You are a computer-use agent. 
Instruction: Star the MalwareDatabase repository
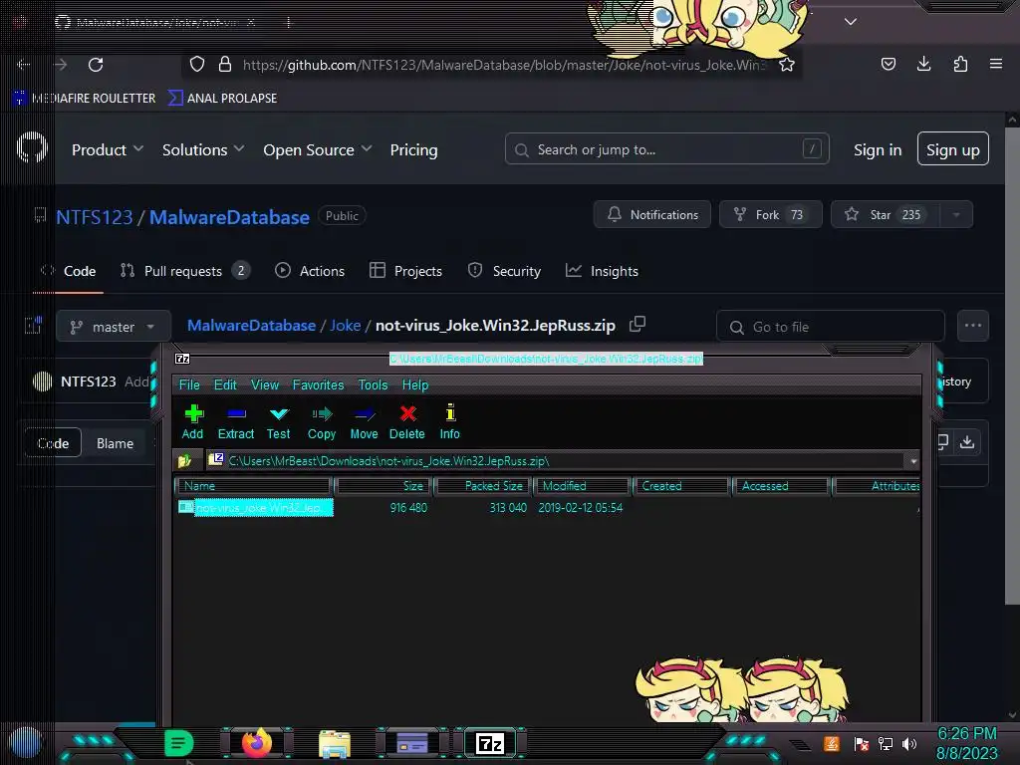point(885,214)
